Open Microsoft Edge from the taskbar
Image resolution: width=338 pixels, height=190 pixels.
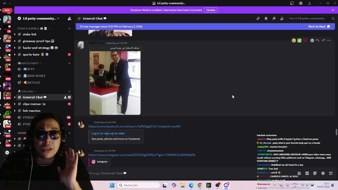click(191, 185)
